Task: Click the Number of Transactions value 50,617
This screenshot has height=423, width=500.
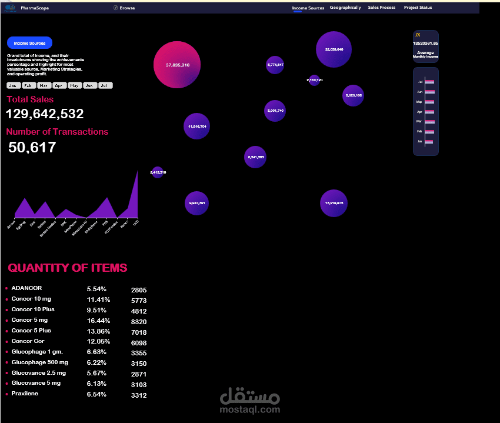Action: coord(32,148)
